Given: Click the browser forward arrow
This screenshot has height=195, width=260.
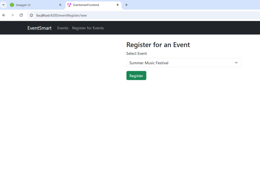Looking at the screenshot, I should pyautogui.click(x=12, y=15).
